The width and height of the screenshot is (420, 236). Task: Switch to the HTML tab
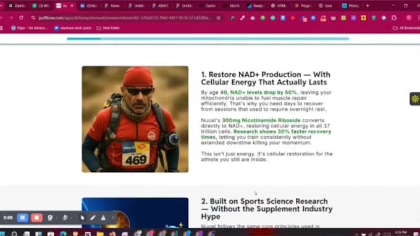point(279,6)
